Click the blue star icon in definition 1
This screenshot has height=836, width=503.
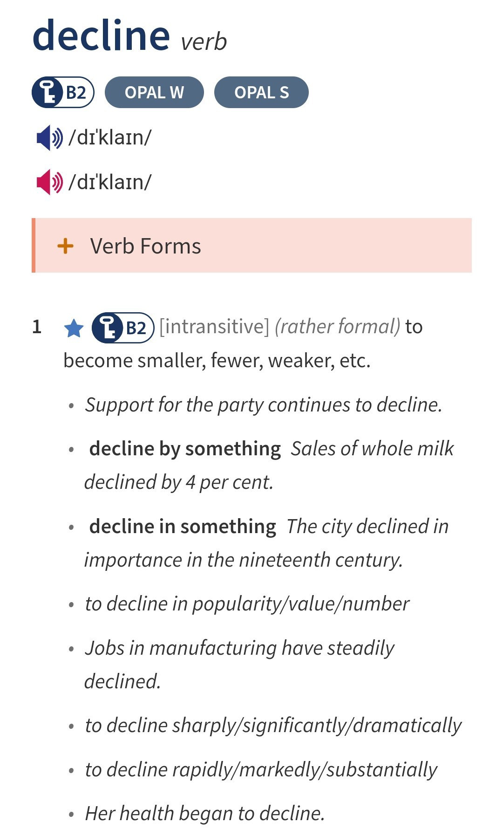click(x=74, y=328)
